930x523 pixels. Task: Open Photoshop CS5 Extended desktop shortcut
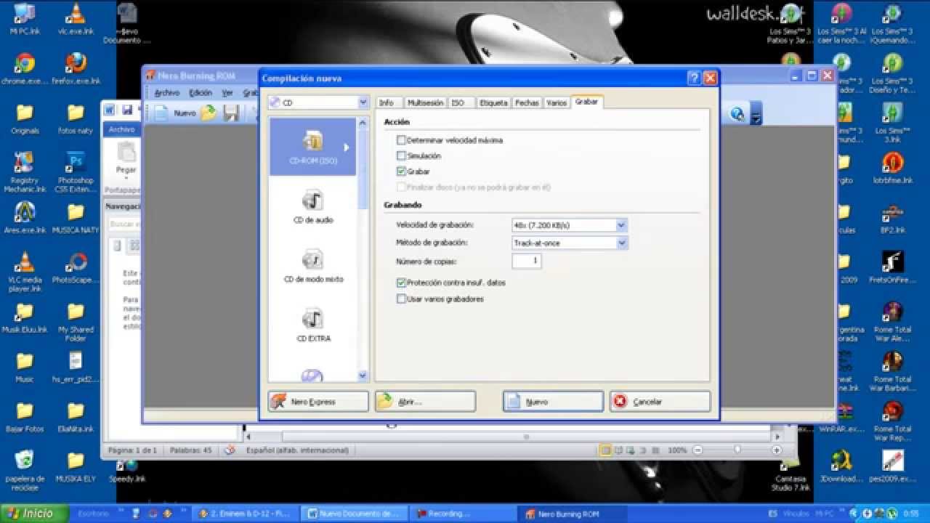tap(76, 171)
